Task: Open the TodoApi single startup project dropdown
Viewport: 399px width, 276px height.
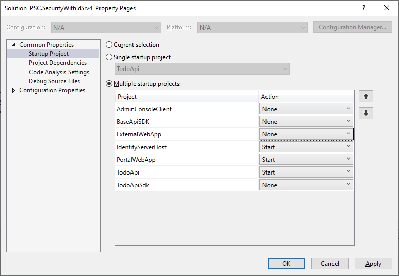Action: click(202, 69)
